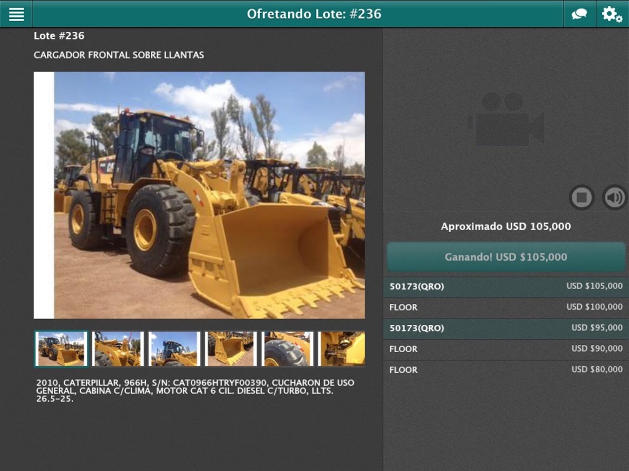This screenshot has height=471, width=629.
Task: Select the fourth thumbnail showing the bucket
Action: tap(230, 349)
